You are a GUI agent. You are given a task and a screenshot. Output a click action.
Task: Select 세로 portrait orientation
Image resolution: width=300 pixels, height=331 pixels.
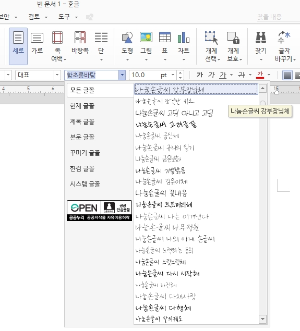point(18,46)
